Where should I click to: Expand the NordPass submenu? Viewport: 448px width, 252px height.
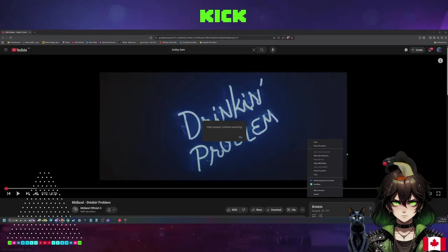click(325, 184)
